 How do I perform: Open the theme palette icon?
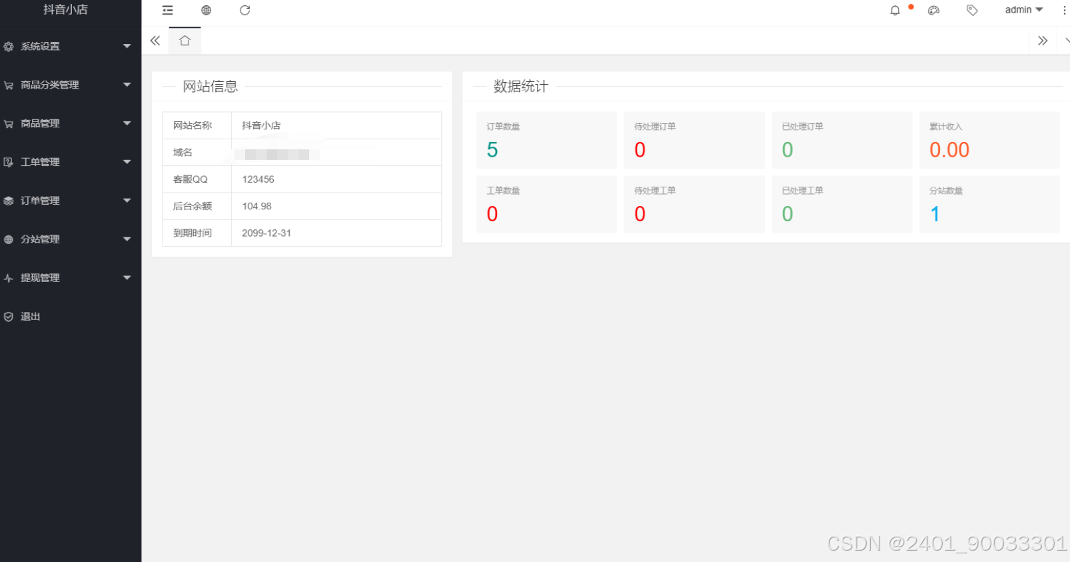933,10
